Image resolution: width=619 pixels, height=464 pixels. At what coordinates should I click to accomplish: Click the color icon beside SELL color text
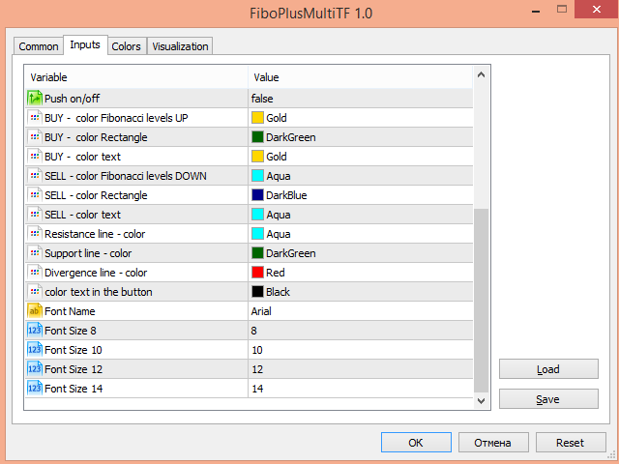(x=35, y=215)
